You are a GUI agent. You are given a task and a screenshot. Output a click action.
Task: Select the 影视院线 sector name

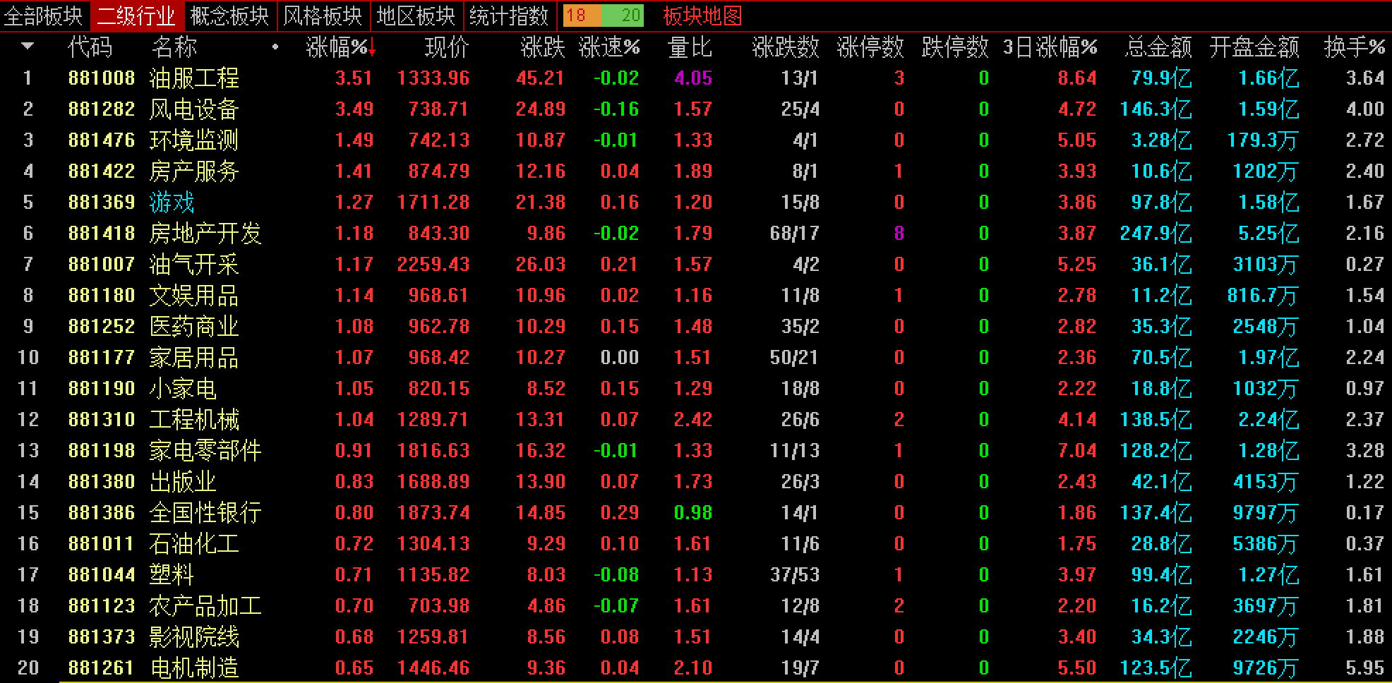pyautogui.click(x=194, y=636)
